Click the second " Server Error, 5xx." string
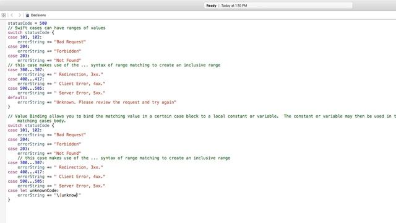396x223 pixels. pyautogui.click(x=80, y=186)
